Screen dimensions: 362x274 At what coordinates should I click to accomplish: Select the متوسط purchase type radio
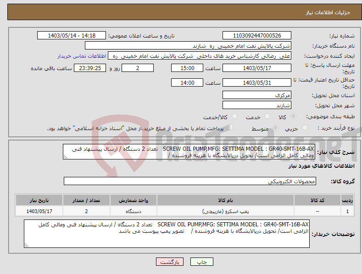pyautogui.click(x=275, y=128)
